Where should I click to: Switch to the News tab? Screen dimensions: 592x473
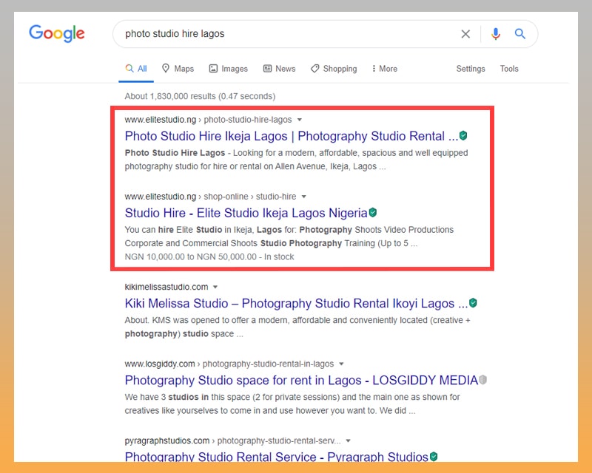tap(280, 69)
